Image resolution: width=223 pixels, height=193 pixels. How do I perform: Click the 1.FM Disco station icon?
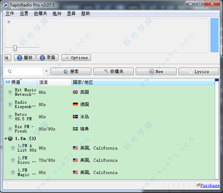(13, 160)
